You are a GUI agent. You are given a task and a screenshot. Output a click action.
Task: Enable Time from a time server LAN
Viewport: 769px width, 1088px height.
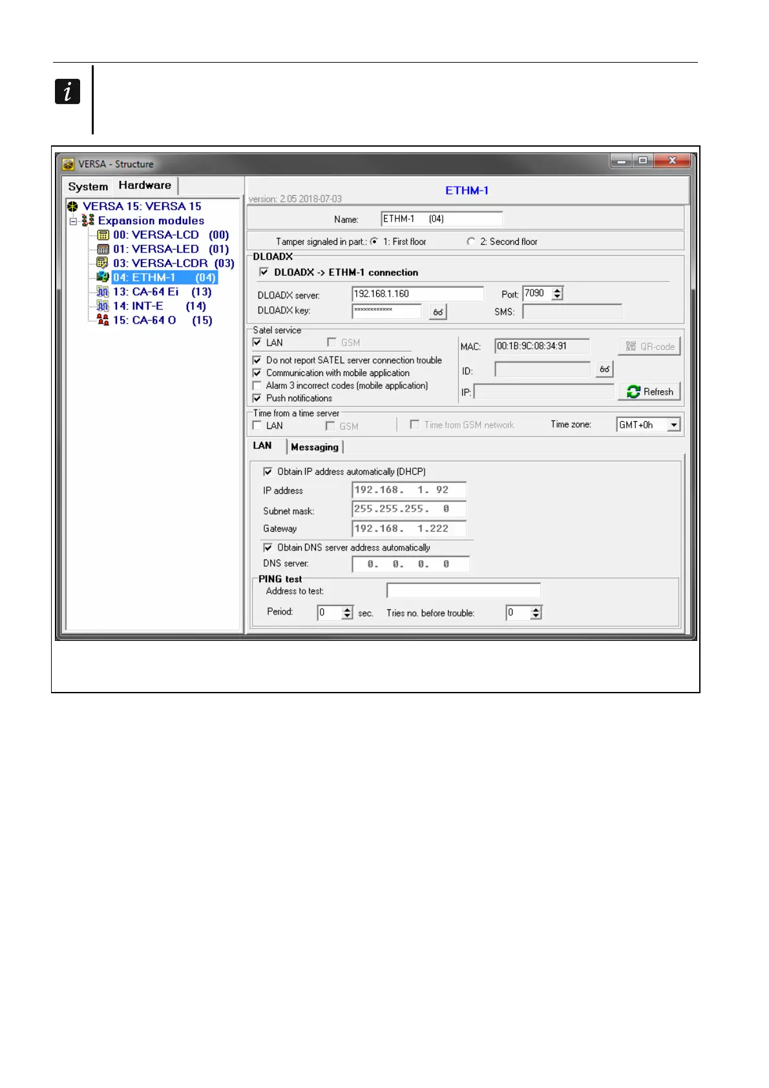(x=257, y=425)
